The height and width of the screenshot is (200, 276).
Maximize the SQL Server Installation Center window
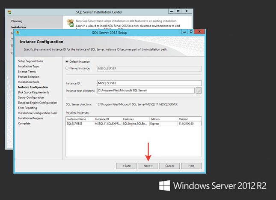(178, 11)
